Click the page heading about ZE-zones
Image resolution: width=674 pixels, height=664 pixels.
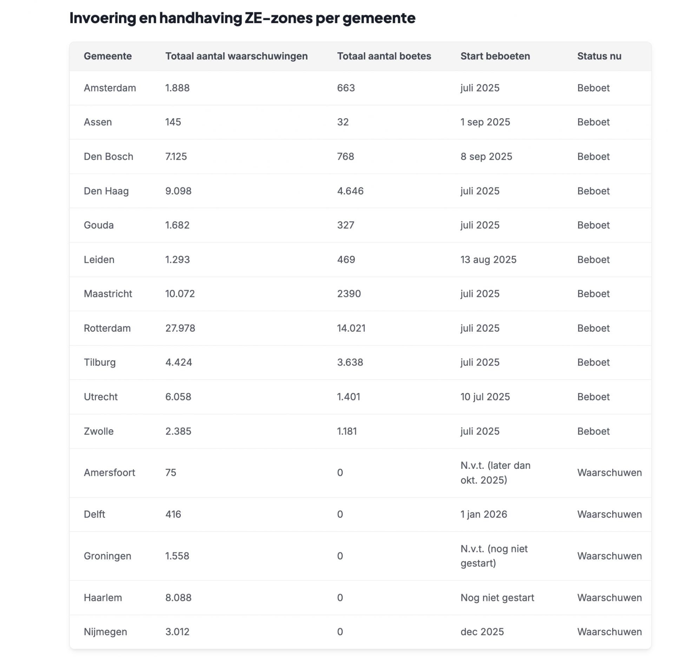pyautogui.click(x=242, y=18)
